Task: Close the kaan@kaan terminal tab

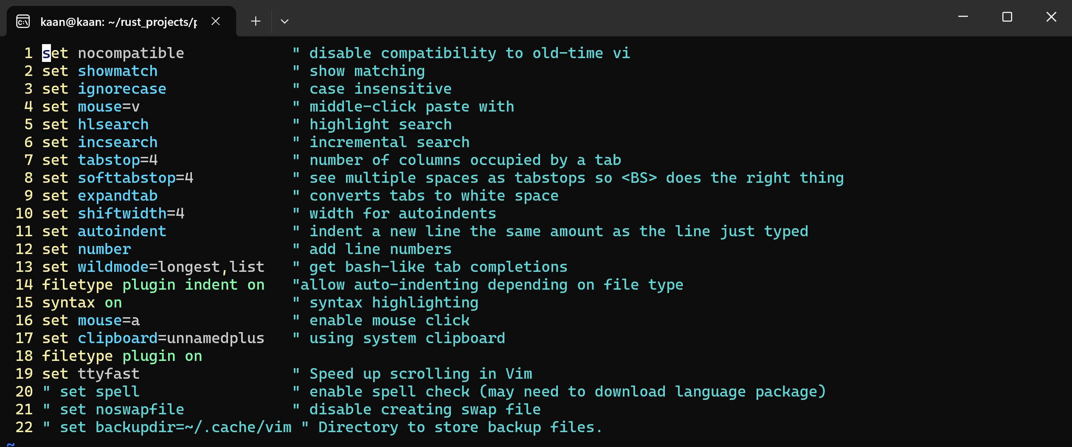Action: (x=216, y=21)
